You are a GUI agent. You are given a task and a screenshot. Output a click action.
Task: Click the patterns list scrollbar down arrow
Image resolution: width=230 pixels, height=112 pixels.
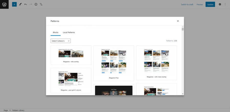[x=183, y=94]
